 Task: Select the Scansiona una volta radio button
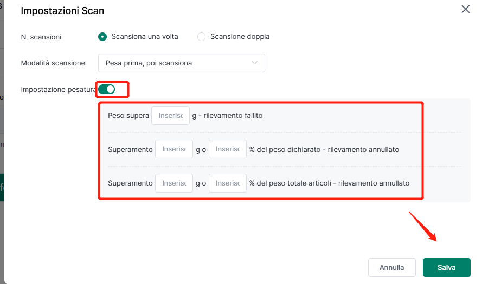pyautogui.click(x=102, y=37)
